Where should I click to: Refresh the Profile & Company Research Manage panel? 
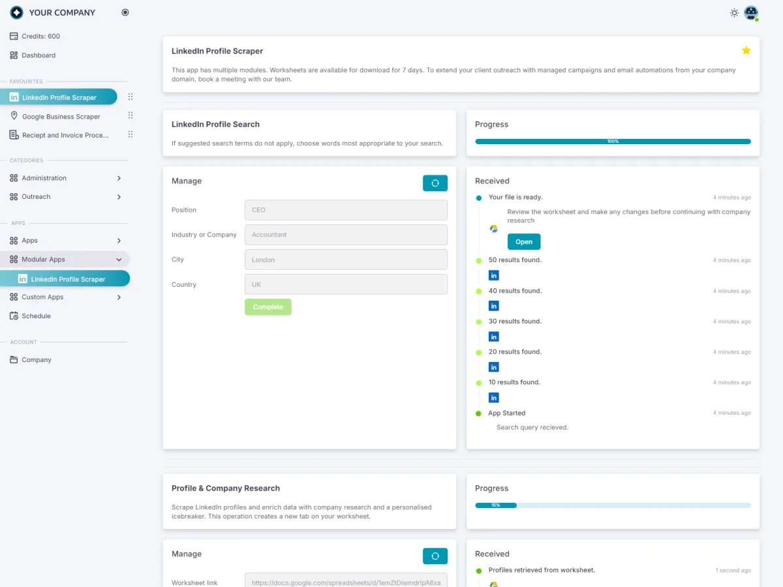[x=435, y=556]
